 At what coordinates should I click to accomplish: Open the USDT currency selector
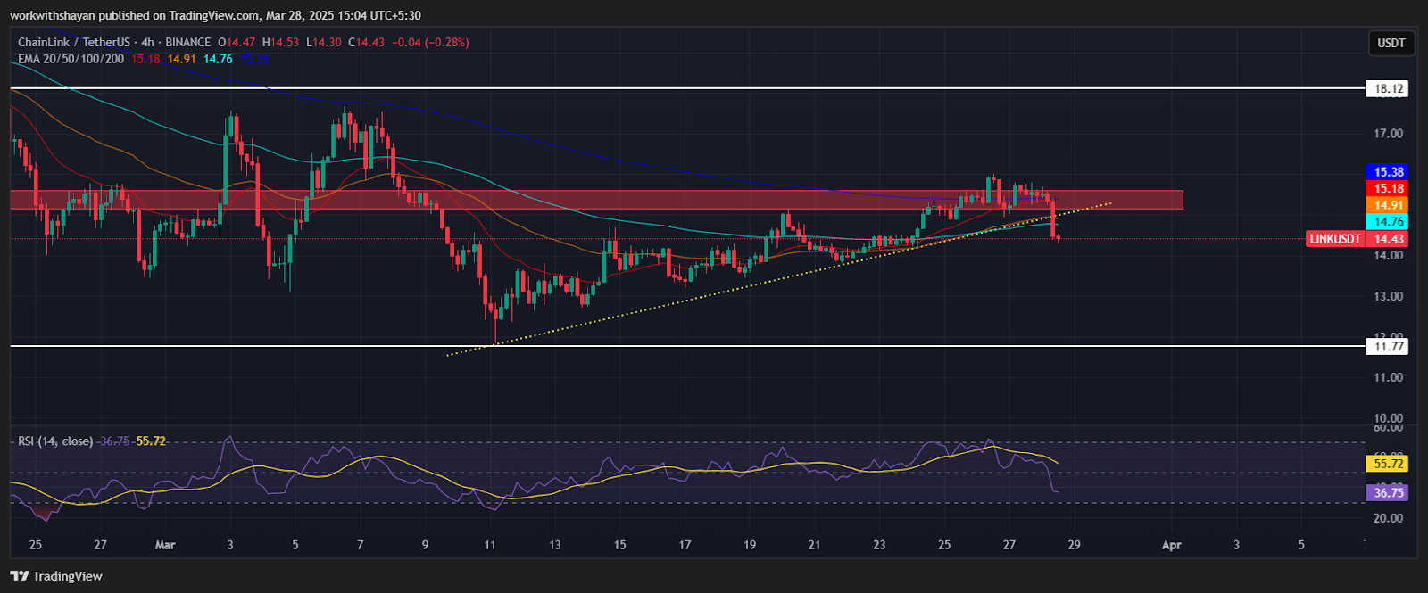pos(1391,43)
